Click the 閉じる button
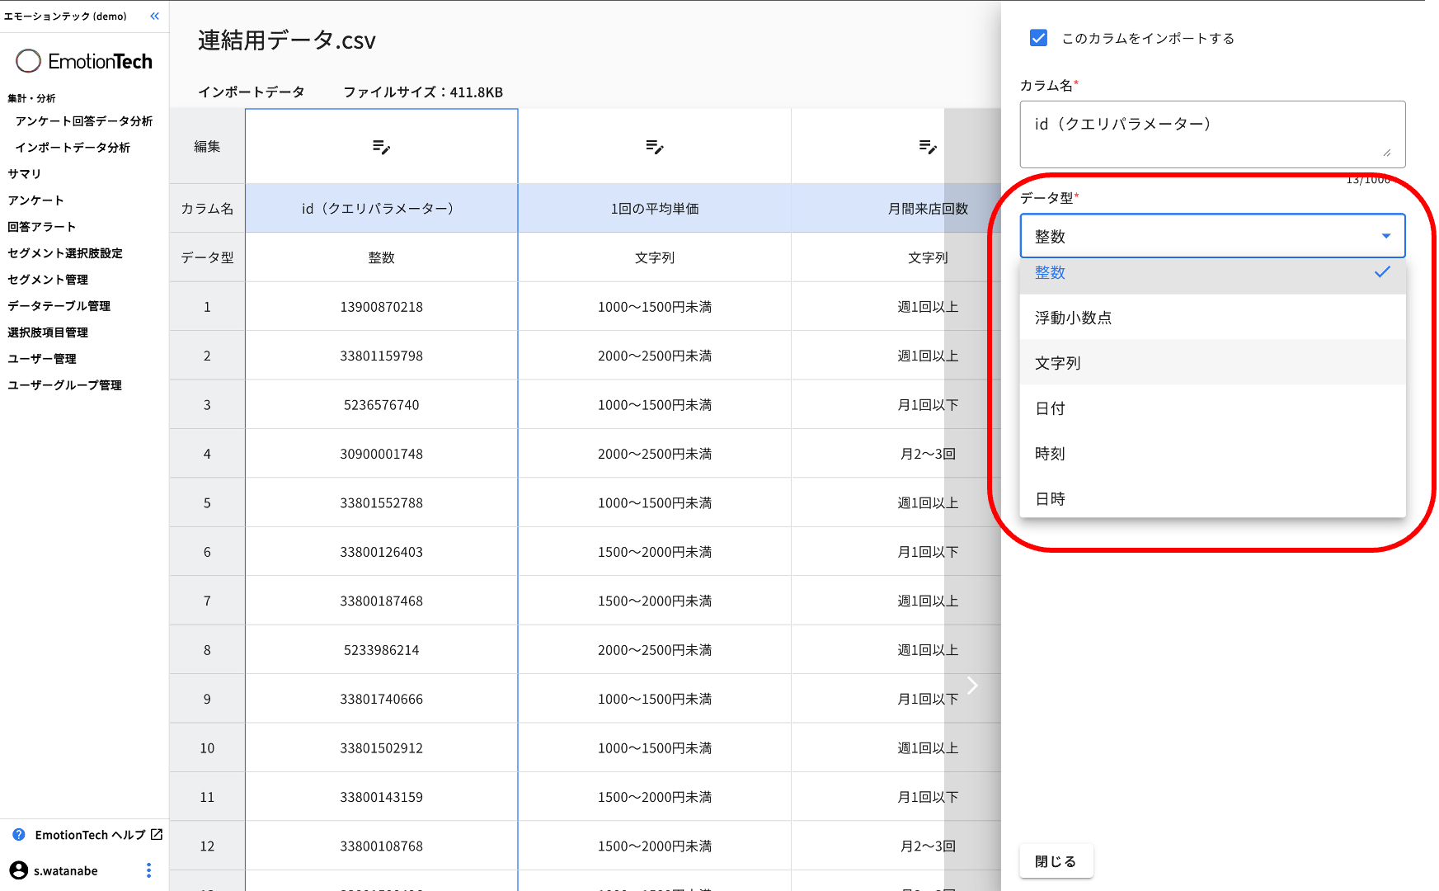The width and height of the screenshot is (1439, 891). [x=1056, y=861]
